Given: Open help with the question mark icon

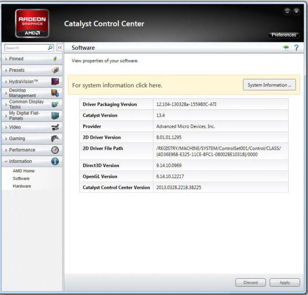Looking at the screenshot, I should point(296,48).
